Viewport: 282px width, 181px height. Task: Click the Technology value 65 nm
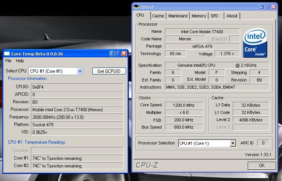point(175,54)
